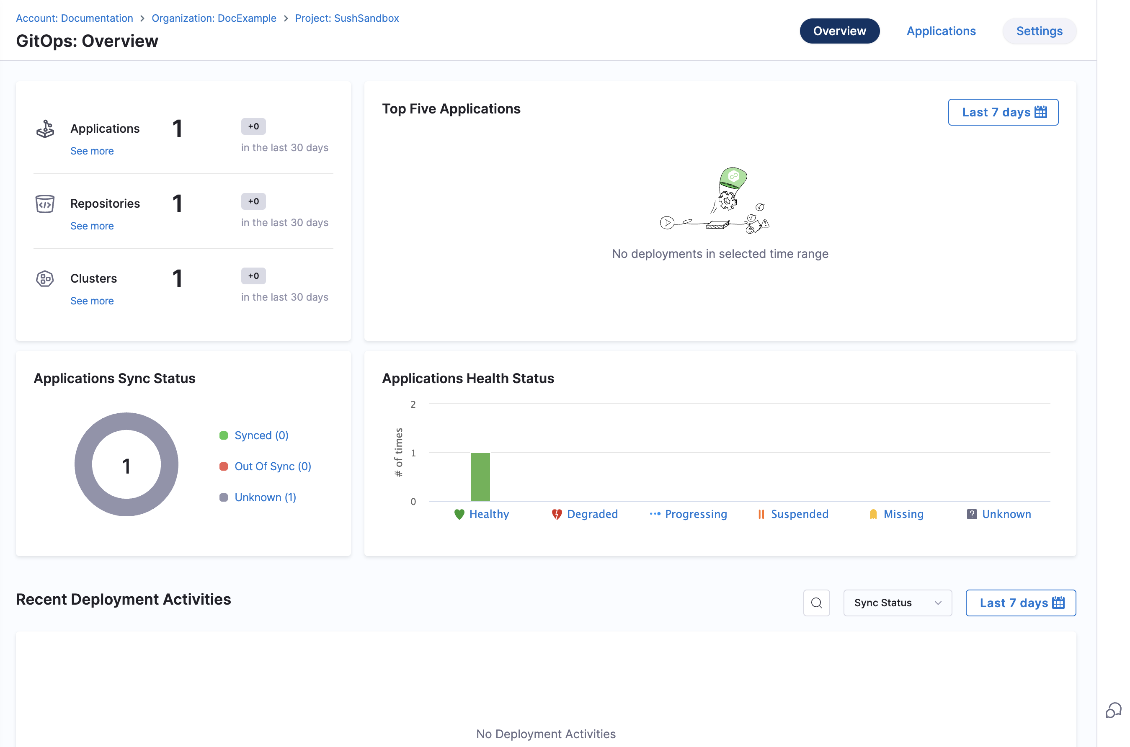Click the Out Of Sync (0) legend link
The height and width of the screenshot is (747, 1130).
(x=273, y=466)
